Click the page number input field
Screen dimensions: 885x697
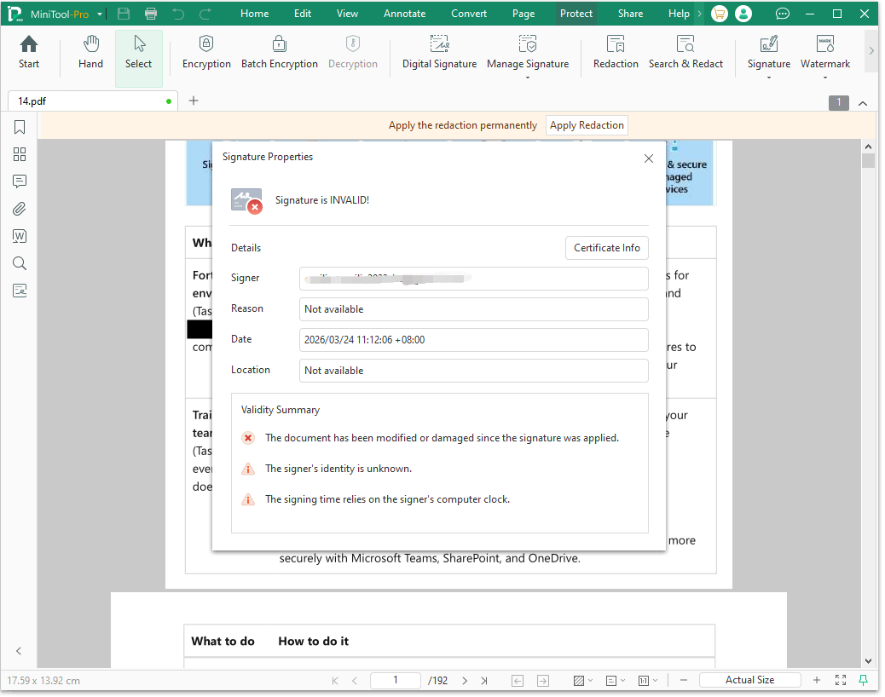click(396, 680)
